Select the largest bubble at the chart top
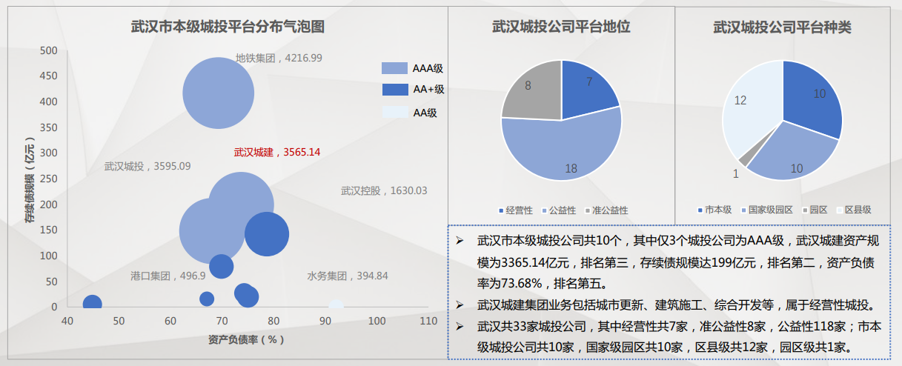 tap(219, 93)
